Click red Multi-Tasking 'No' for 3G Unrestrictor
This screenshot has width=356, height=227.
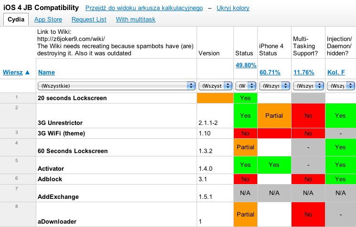308,116
